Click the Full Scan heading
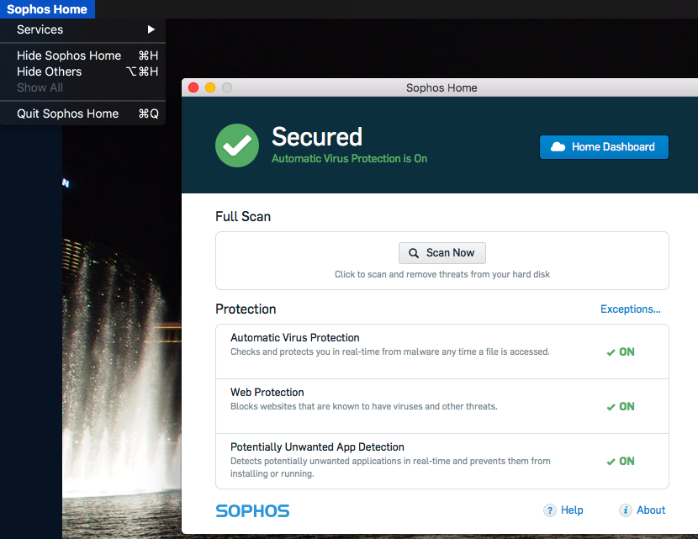The height and width of the screenshot is (539, 698). pos(243,216)
